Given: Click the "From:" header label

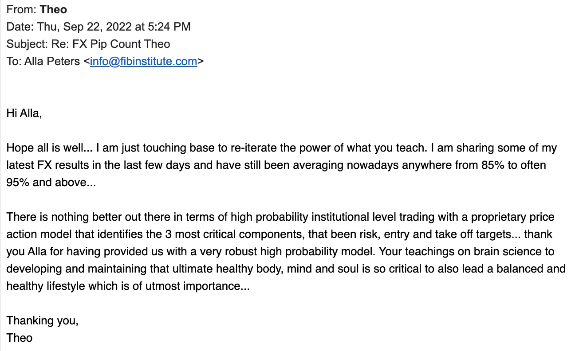Looking at the screenshot, I should pyautogui.click(x=22, y=10).
